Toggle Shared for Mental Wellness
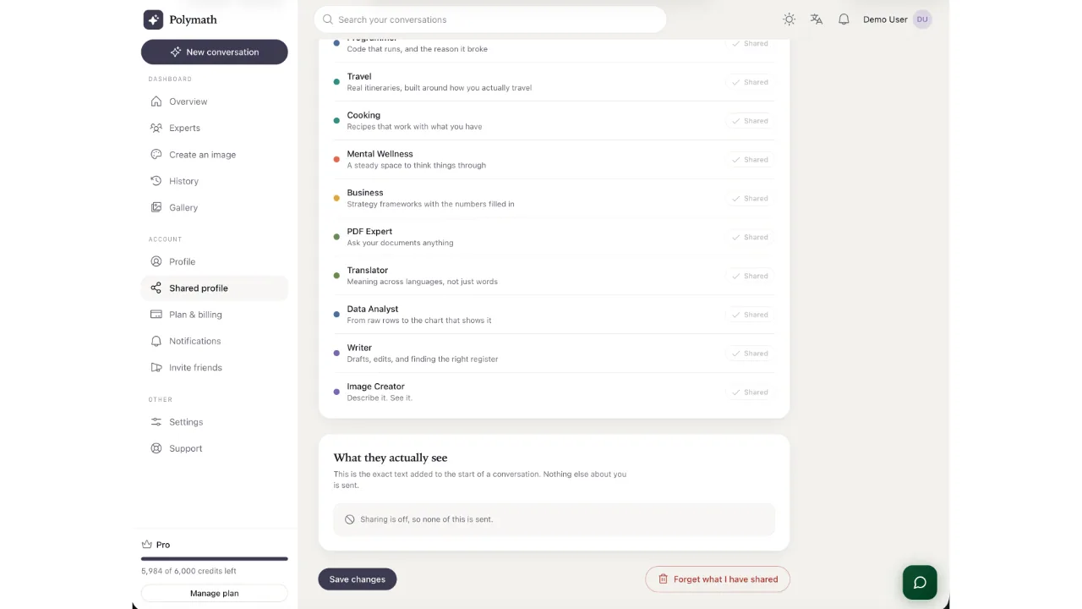 click(x=750, y=160)
